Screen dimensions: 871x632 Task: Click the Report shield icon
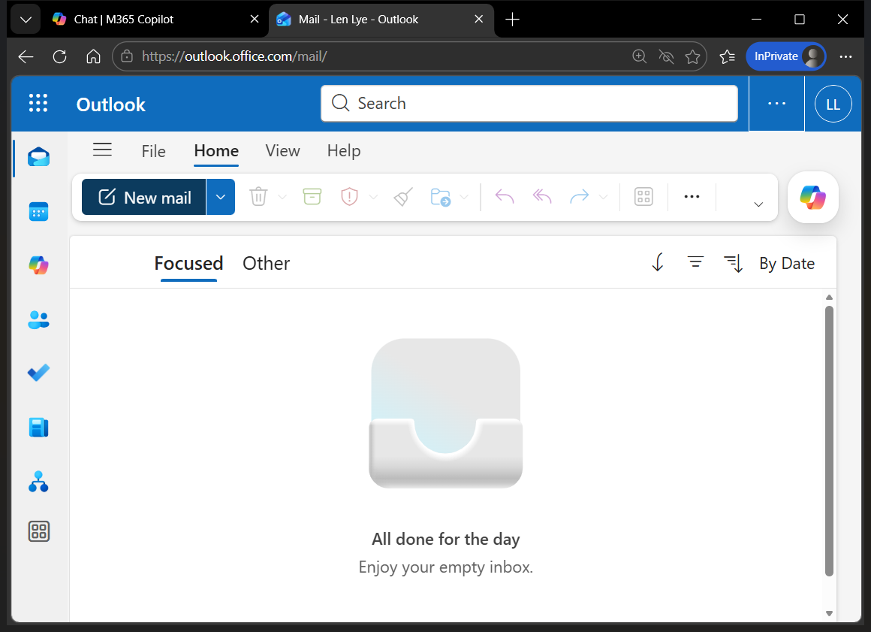click(x=348, y=196)
